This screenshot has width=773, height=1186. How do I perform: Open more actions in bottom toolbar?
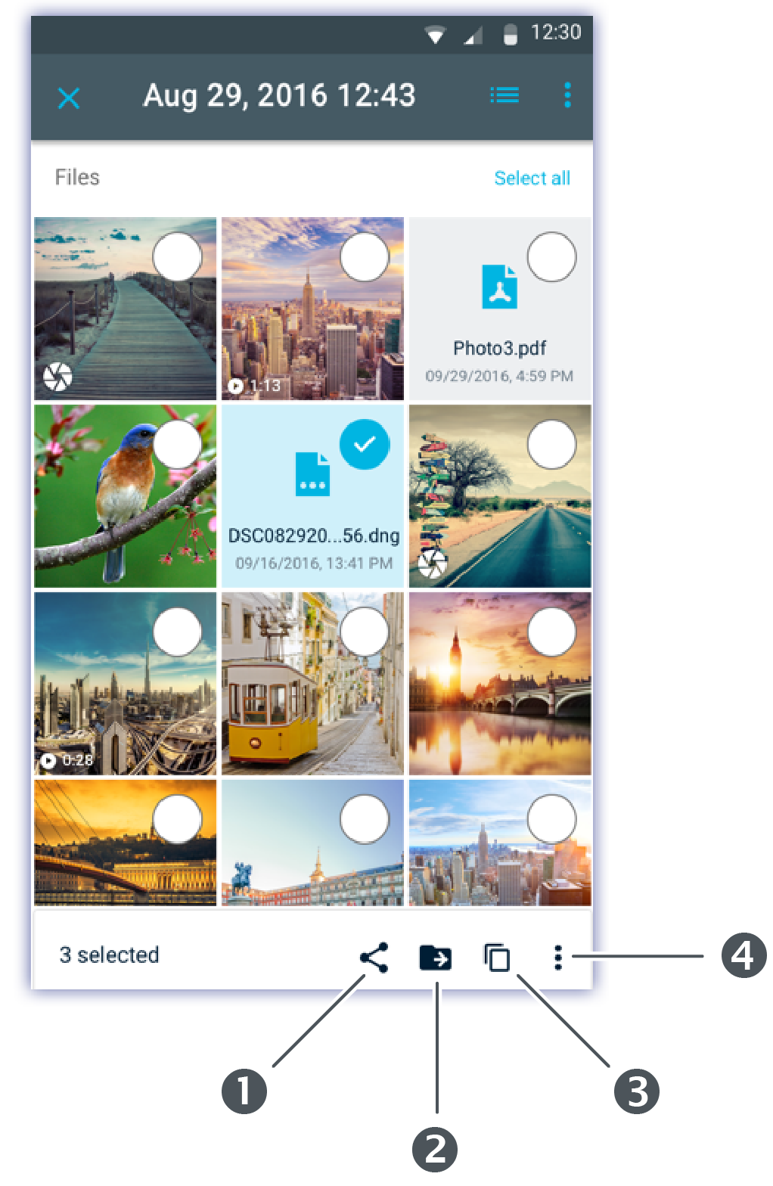click(558, 958)
